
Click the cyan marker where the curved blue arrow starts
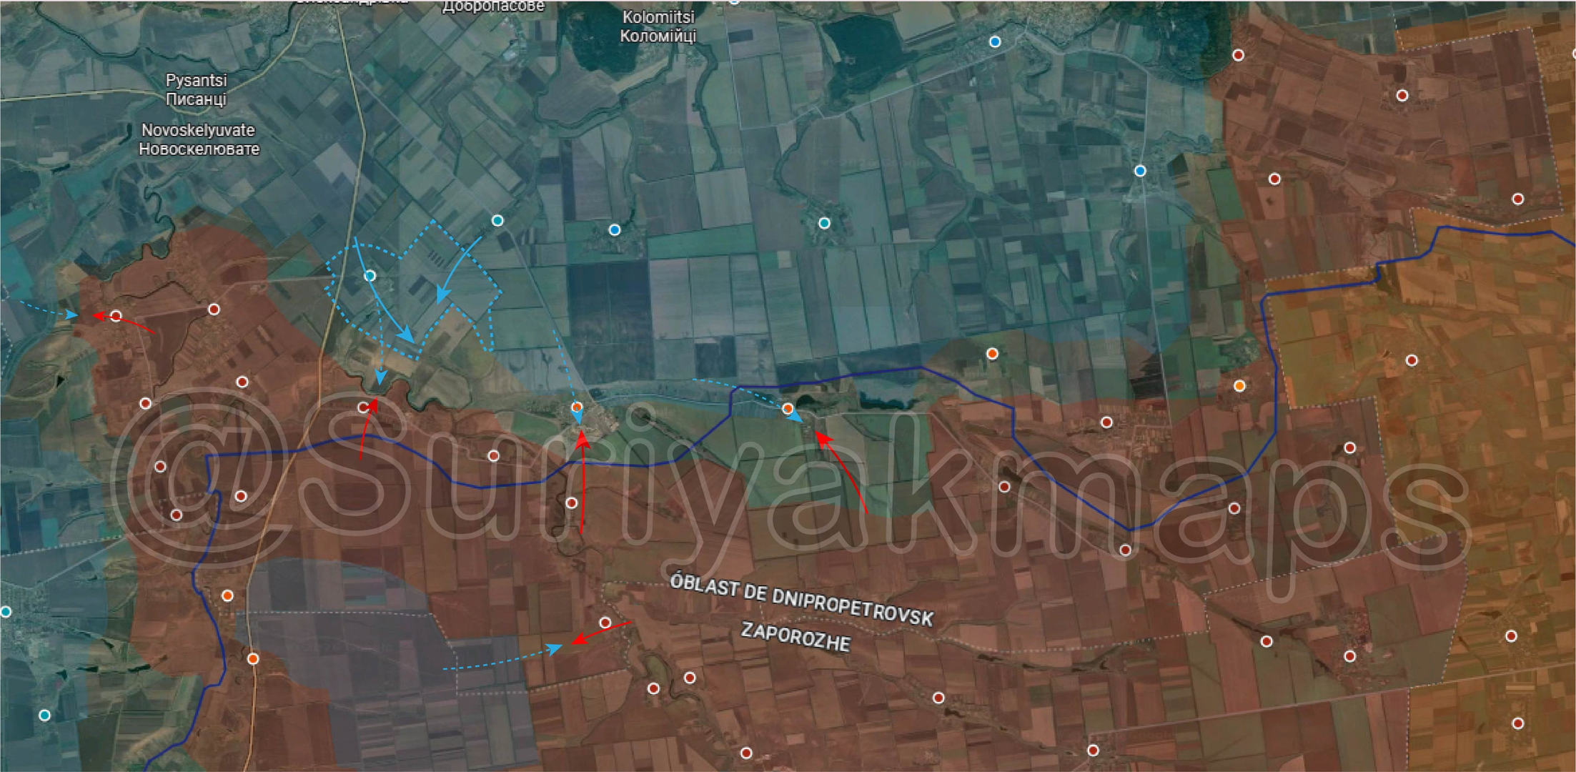coord(497,220)
